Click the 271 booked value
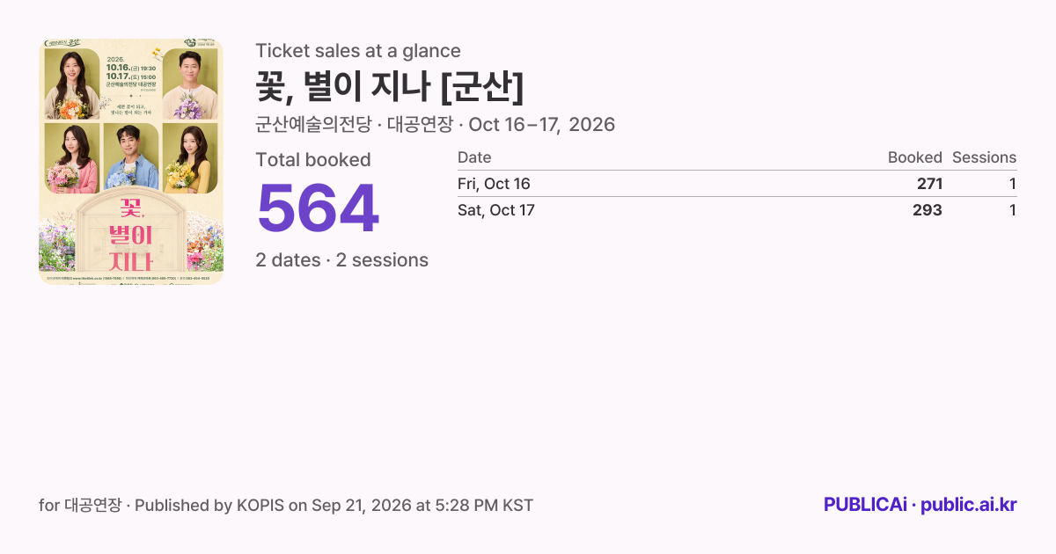 (x=929, y=184)
